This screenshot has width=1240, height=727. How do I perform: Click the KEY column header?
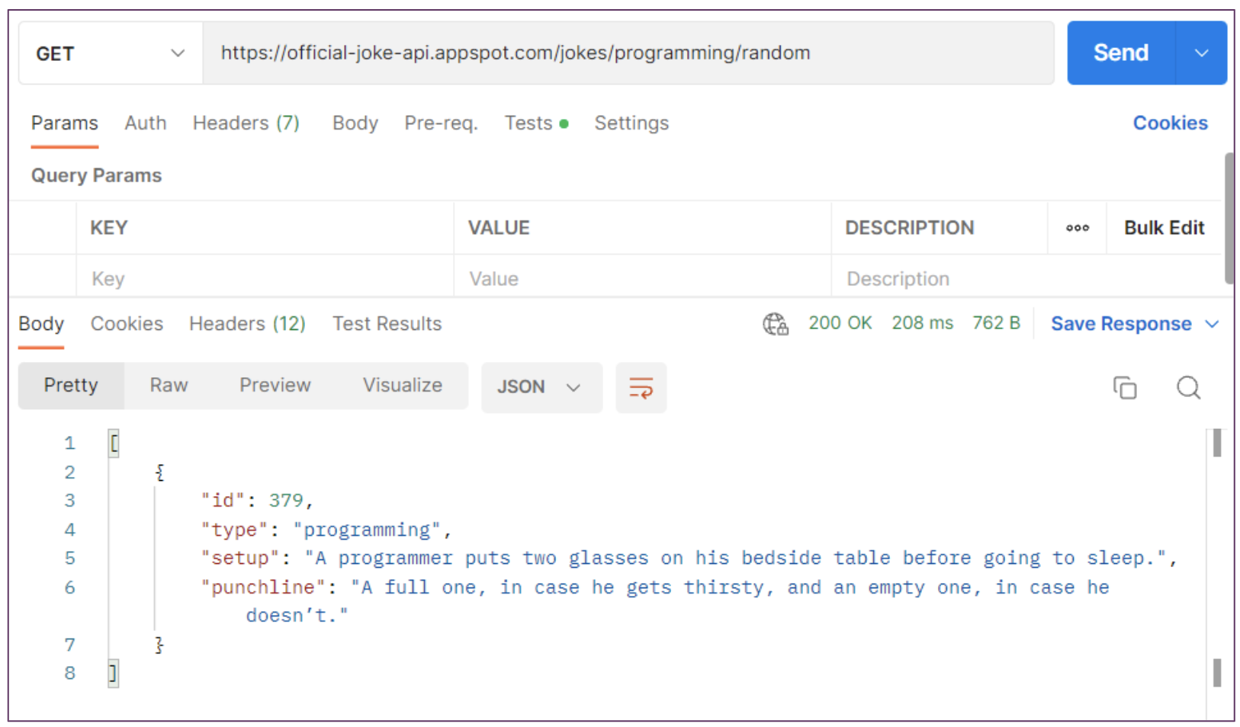click(x=109, y=228)
